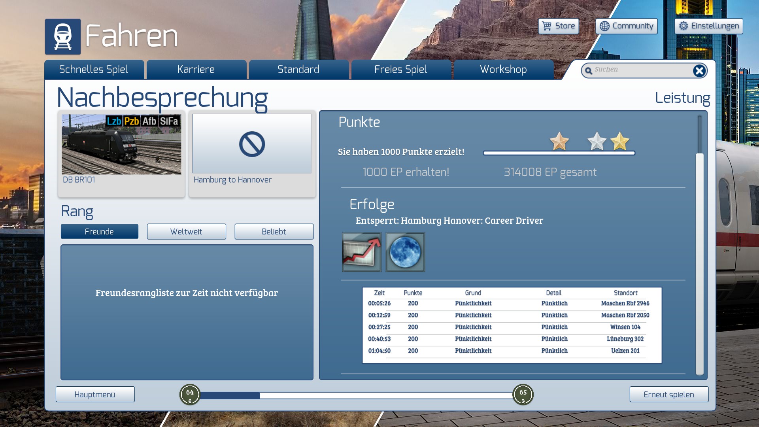The image size is (759, 427).
Task: Click the Hauptmenü button
Action: (95, 395)
